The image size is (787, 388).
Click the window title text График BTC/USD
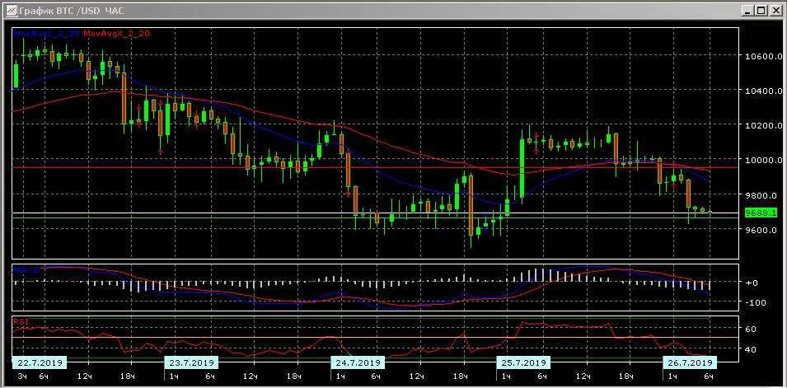(70, 11)
